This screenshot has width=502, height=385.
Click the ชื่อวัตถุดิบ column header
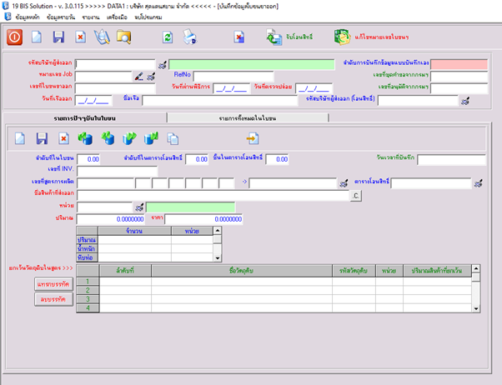pyautogui.click(x=242, y=271)
